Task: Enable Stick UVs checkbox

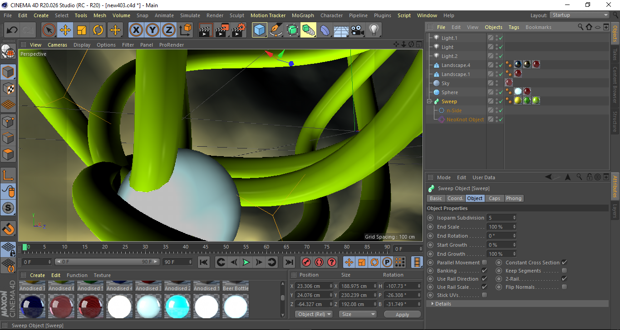Action: point(484,295)
